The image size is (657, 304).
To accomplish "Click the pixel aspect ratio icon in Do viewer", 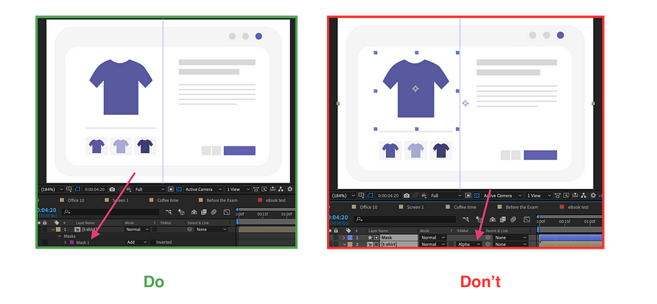I will [x=256, y=189].
